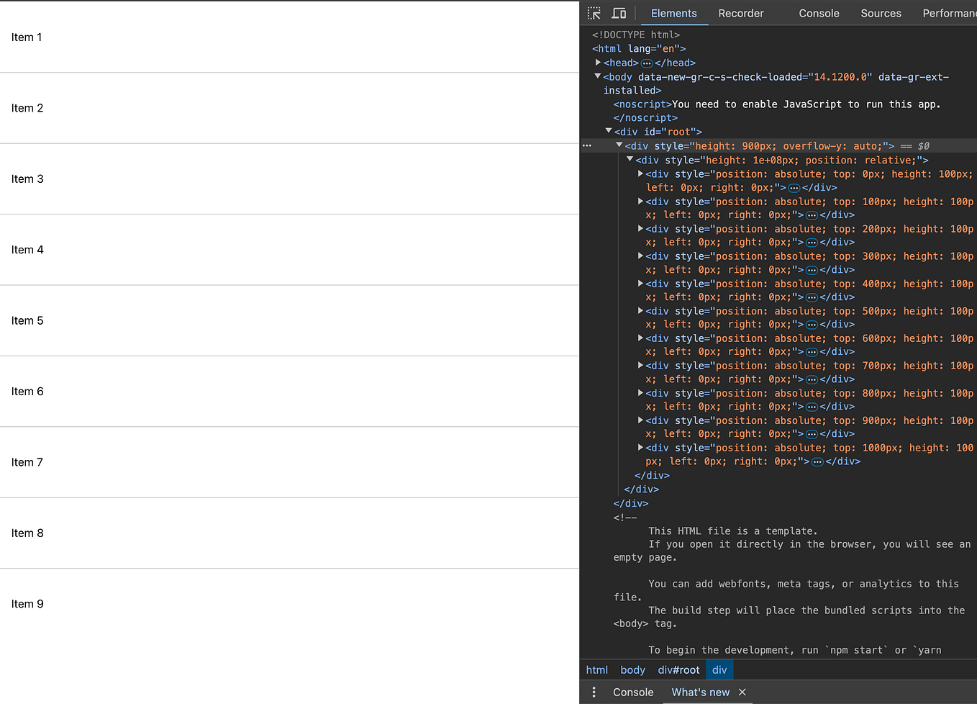
Task: Click the ellipsis inside the head element
Action: (646, 63)
